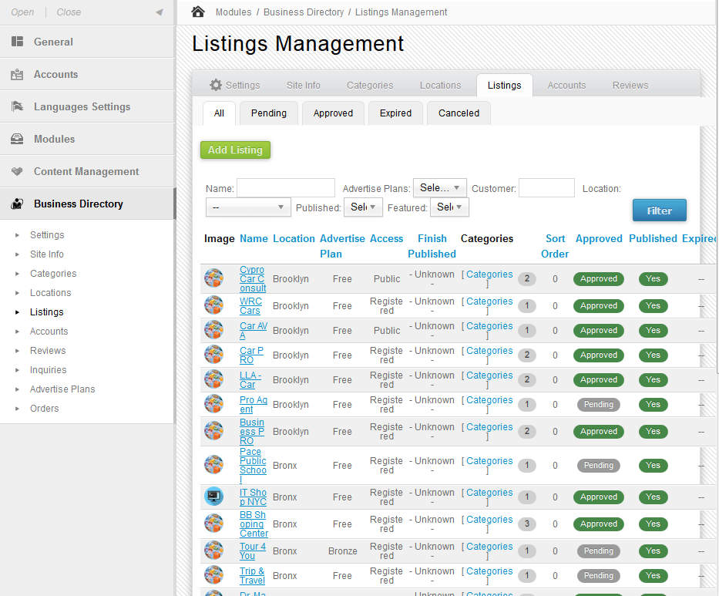Click the Add Listing button
Image resolution: width=719 pixels, height=596 pixels.
pyautogui.click(x=235, y=150)
